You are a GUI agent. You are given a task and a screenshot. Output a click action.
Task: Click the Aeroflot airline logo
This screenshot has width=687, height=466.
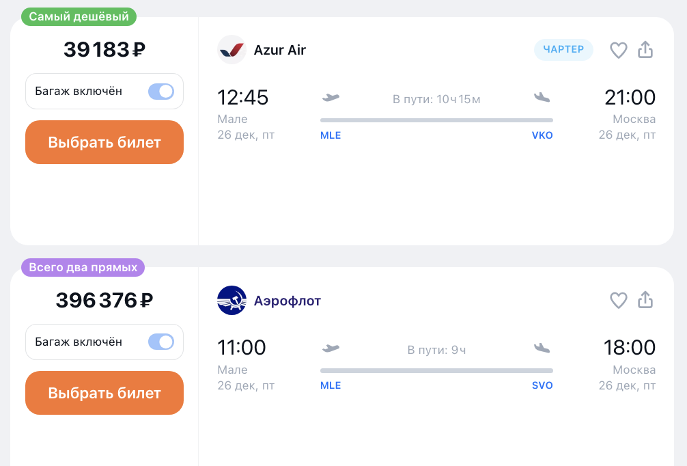pyautogui.click(x=232, y=300)
